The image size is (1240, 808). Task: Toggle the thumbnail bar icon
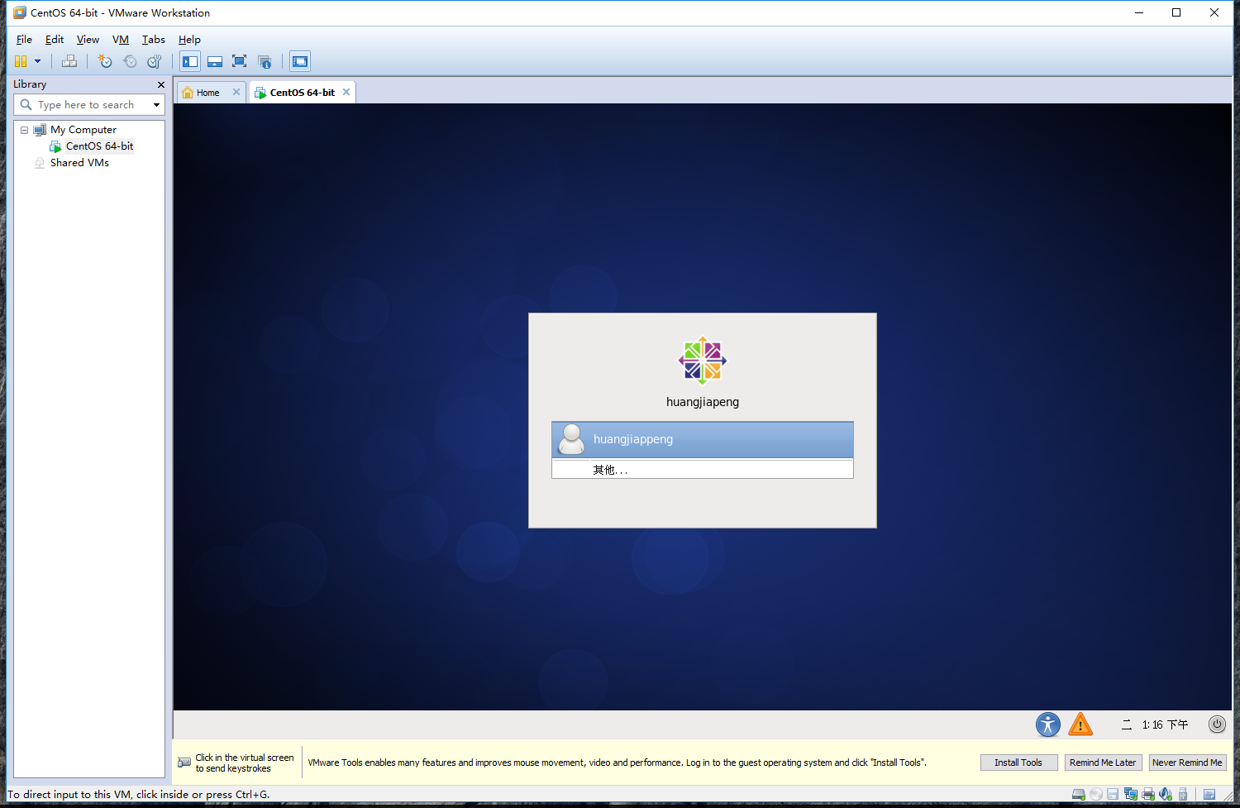pos(215,61)
